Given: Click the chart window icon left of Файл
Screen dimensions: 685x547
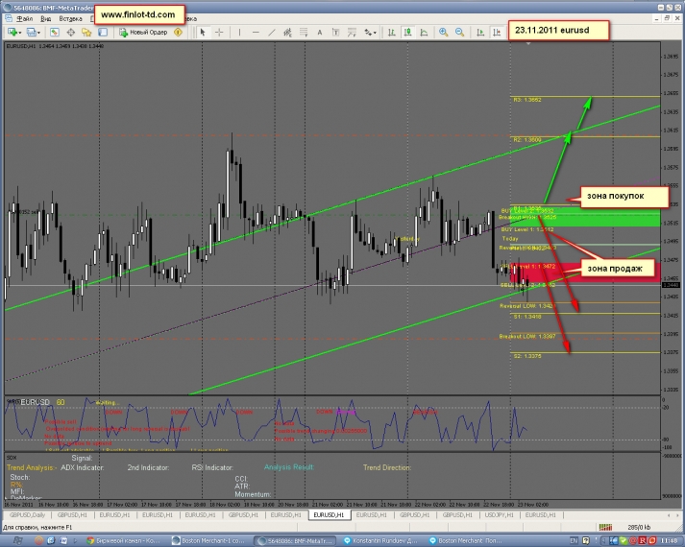Looking at the screenshot, I should (9, 18).
